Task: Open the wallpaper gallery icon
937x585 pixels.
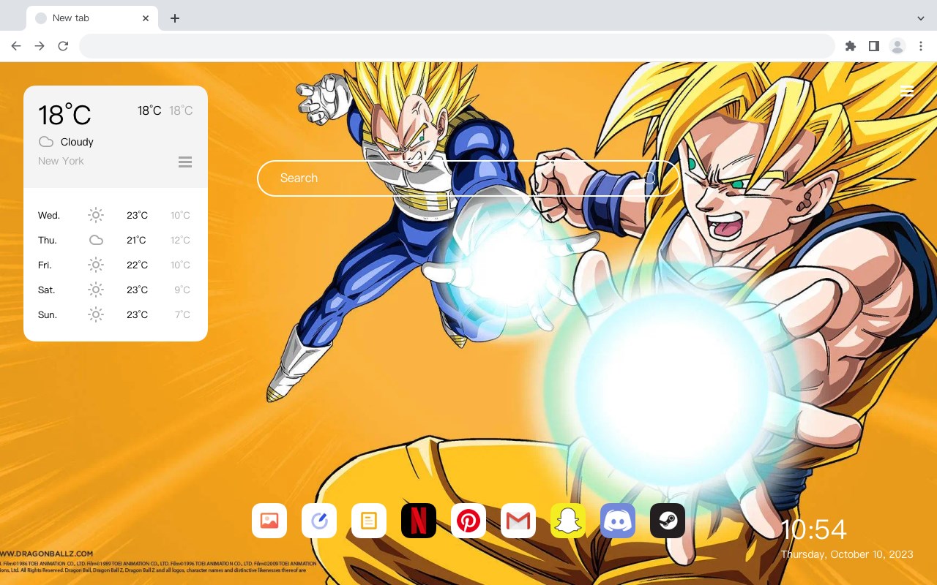Action: coord(269,521)
